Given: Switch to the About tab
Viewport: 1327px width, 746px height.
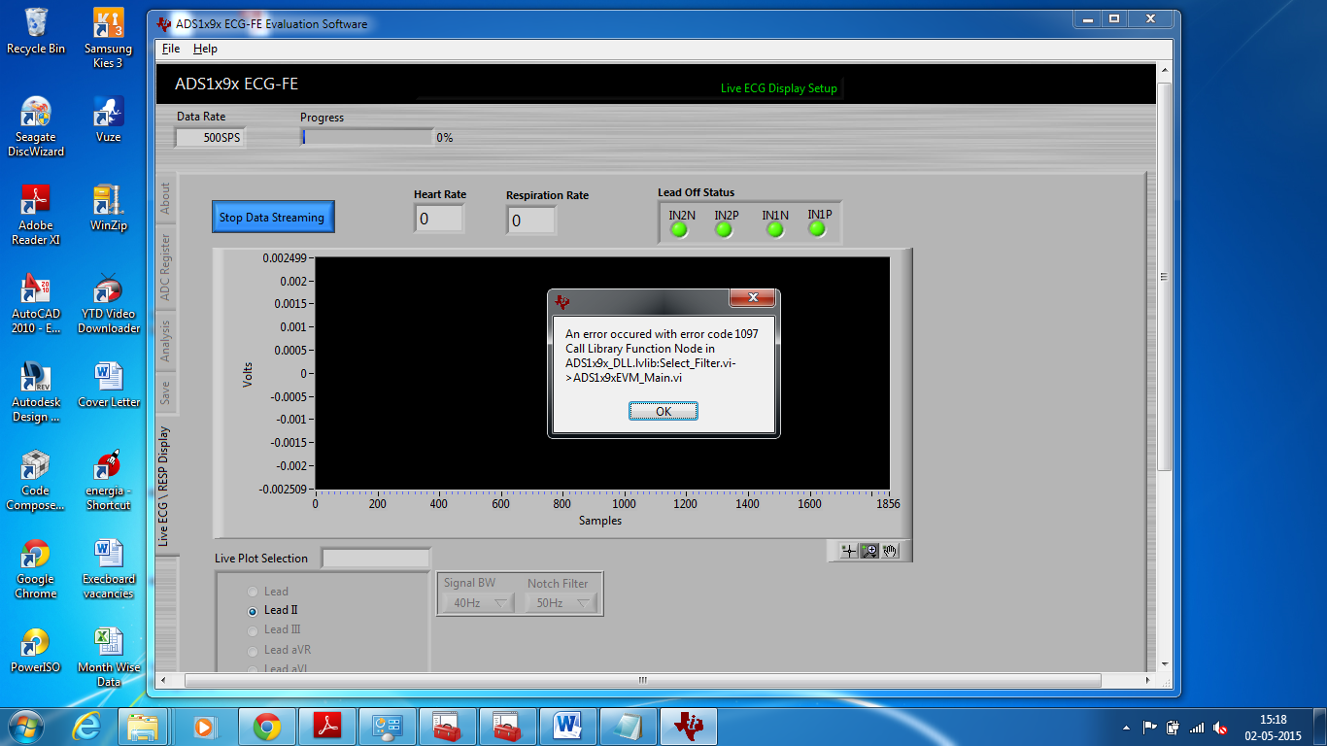Looking at the screenshot, I should click(x=165, y=199).
